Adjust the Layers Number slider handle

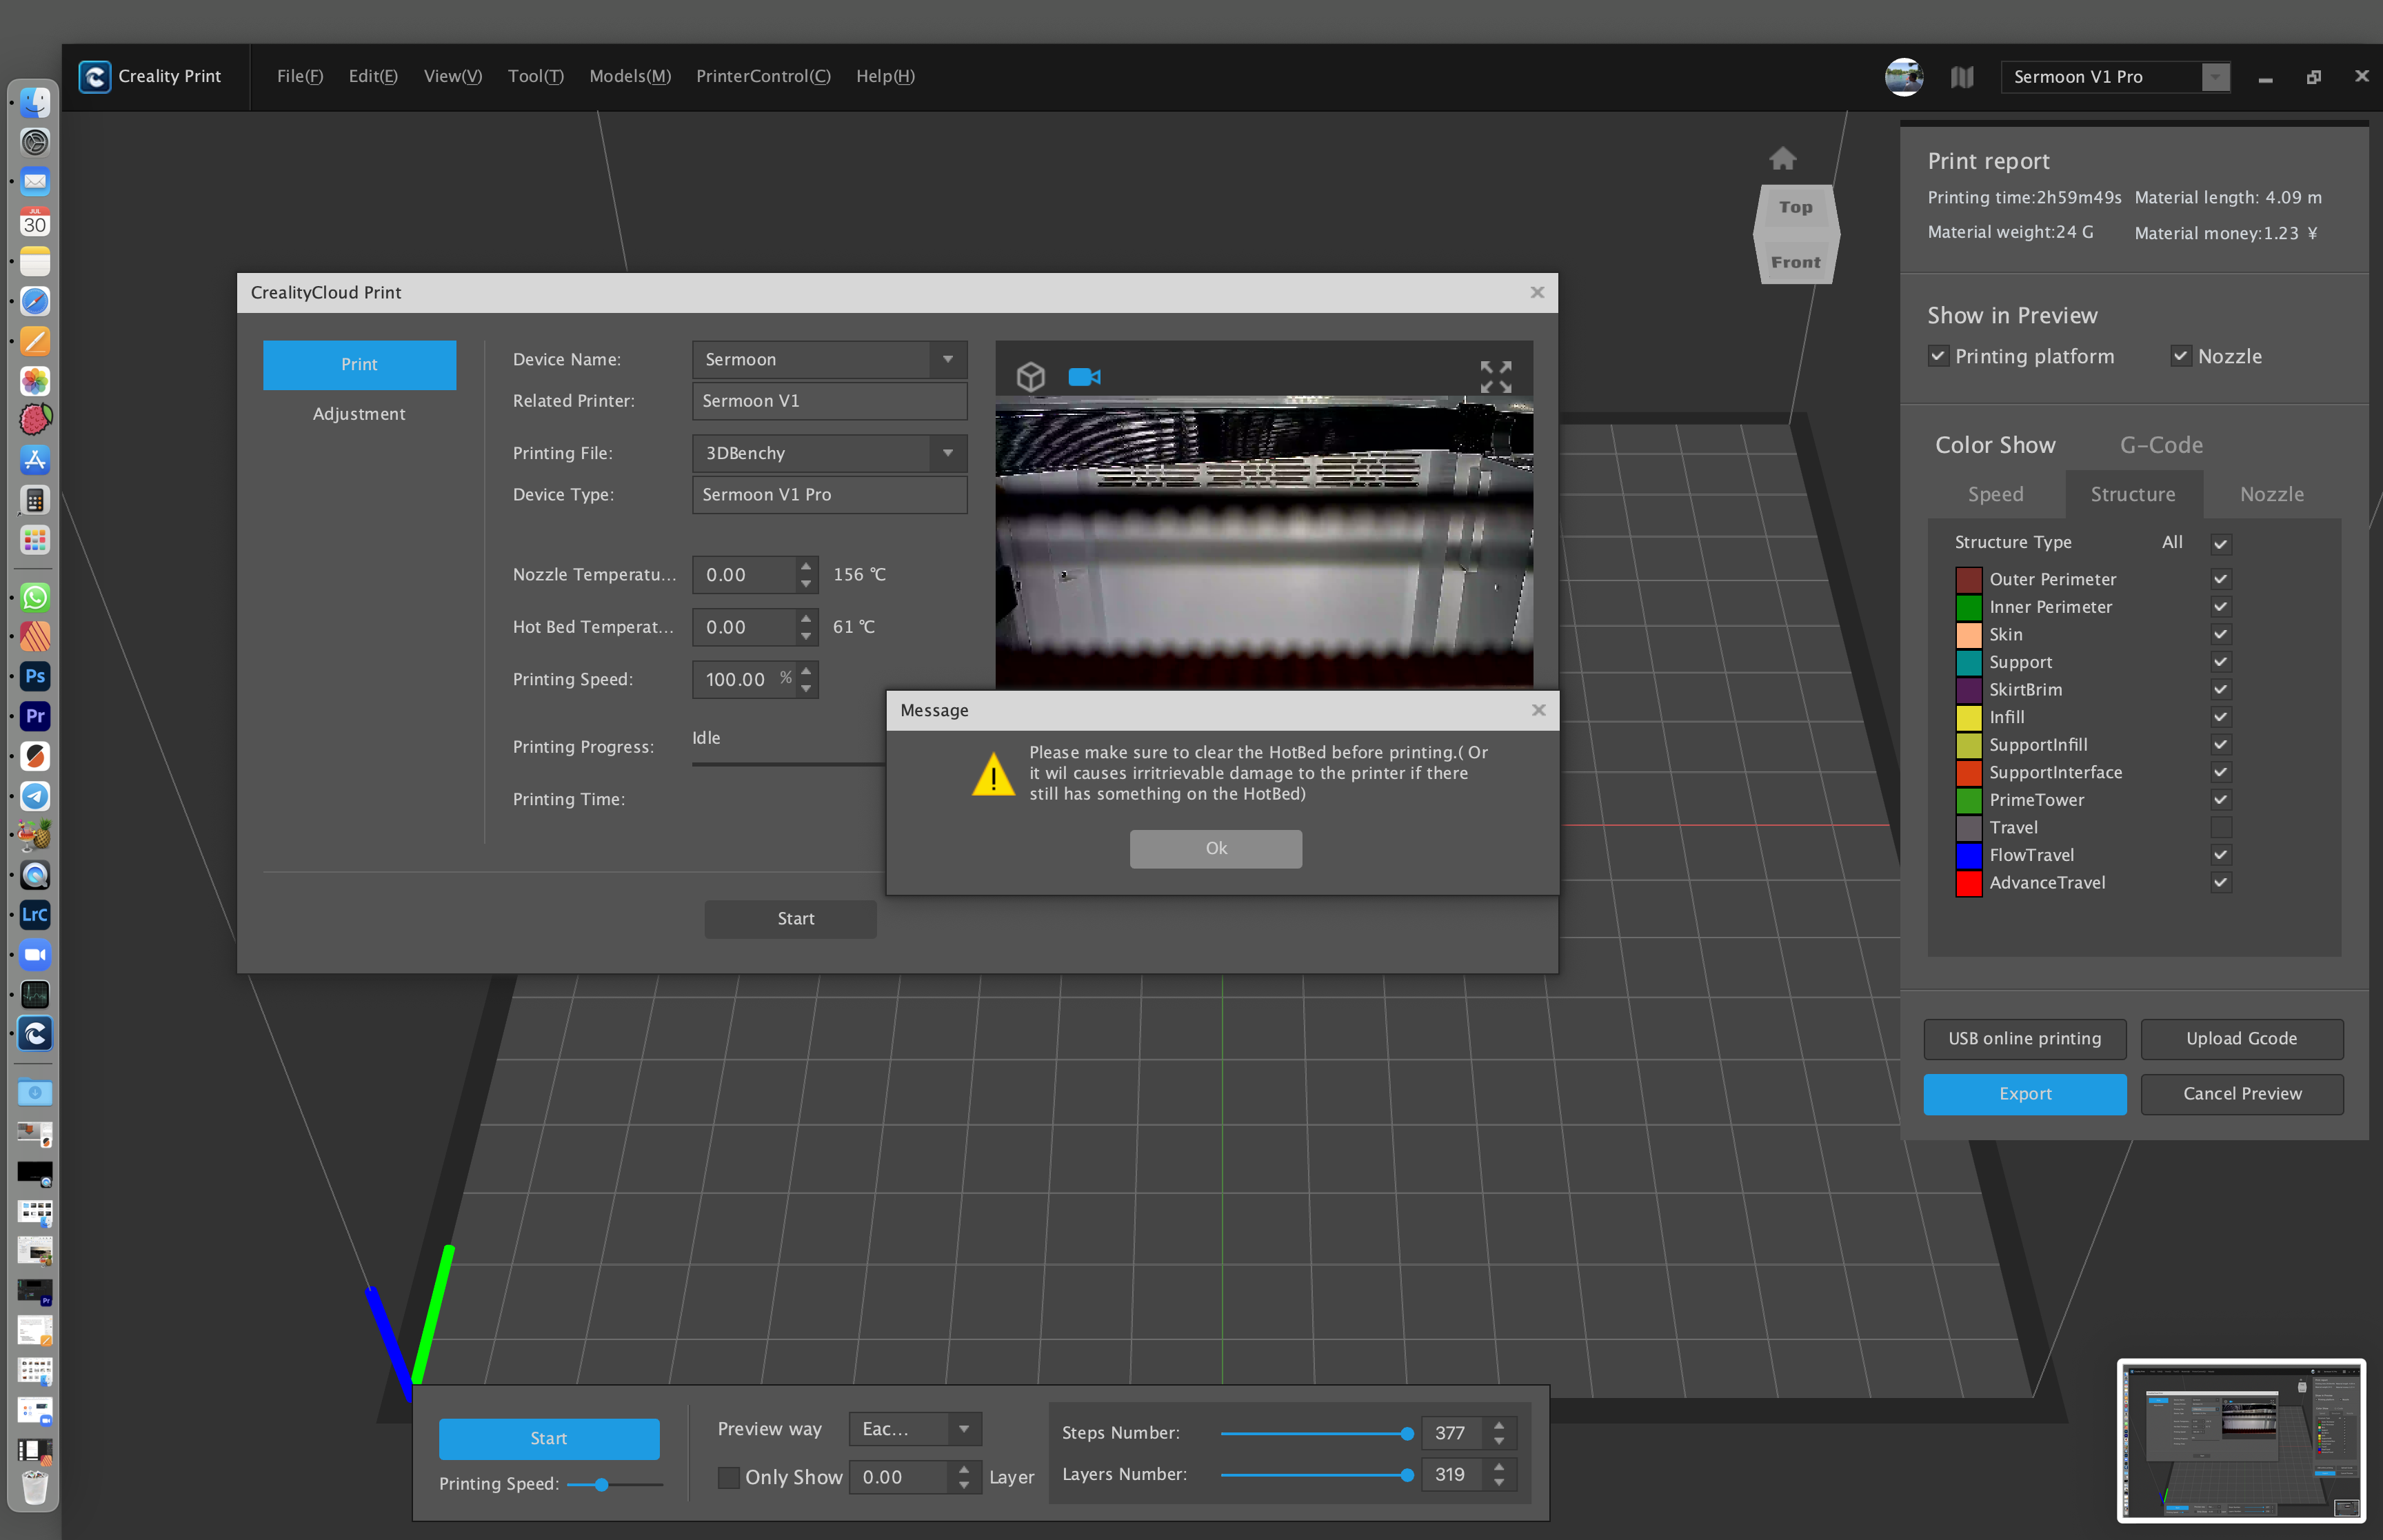[x=1406, y=1475]
